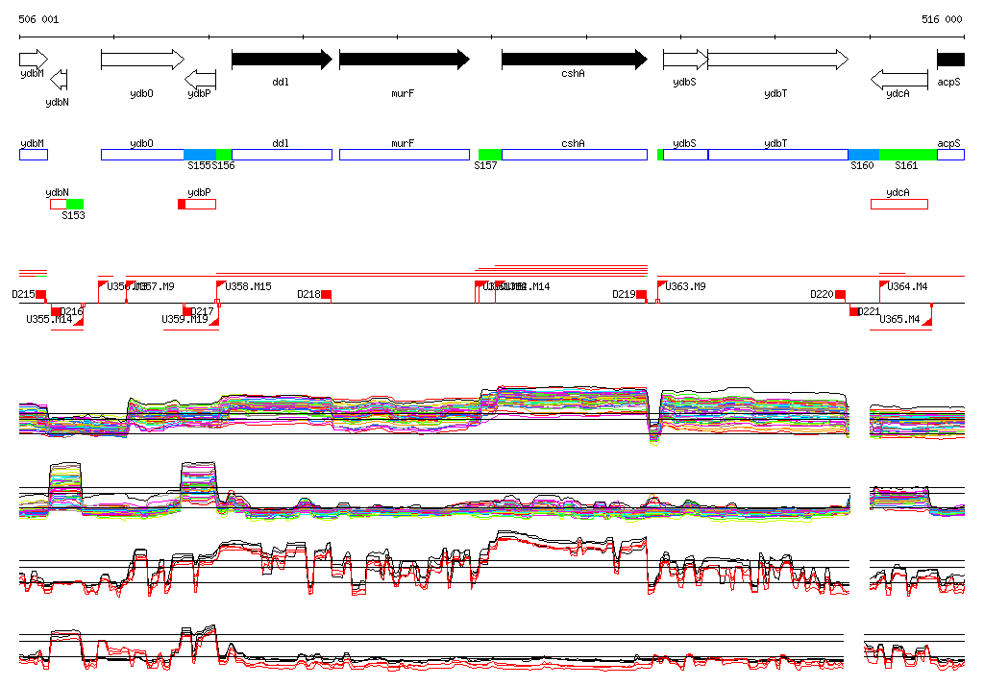Viewport: 984px width, 686px height.
Task: Click the U365.M4 flag marker
Action: (927, 320)
